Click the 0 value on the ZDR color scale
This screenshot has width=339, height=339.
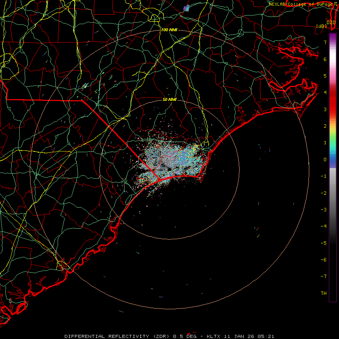325,160
